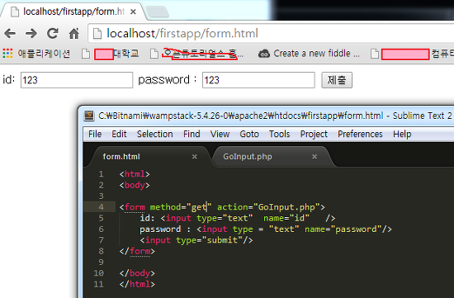Open the File menu in Sublime Text

point(95,134)
